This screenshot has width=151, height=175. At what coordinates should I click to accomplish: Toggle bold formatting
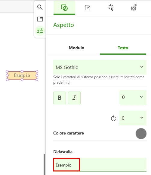click(x=60, y=98)
